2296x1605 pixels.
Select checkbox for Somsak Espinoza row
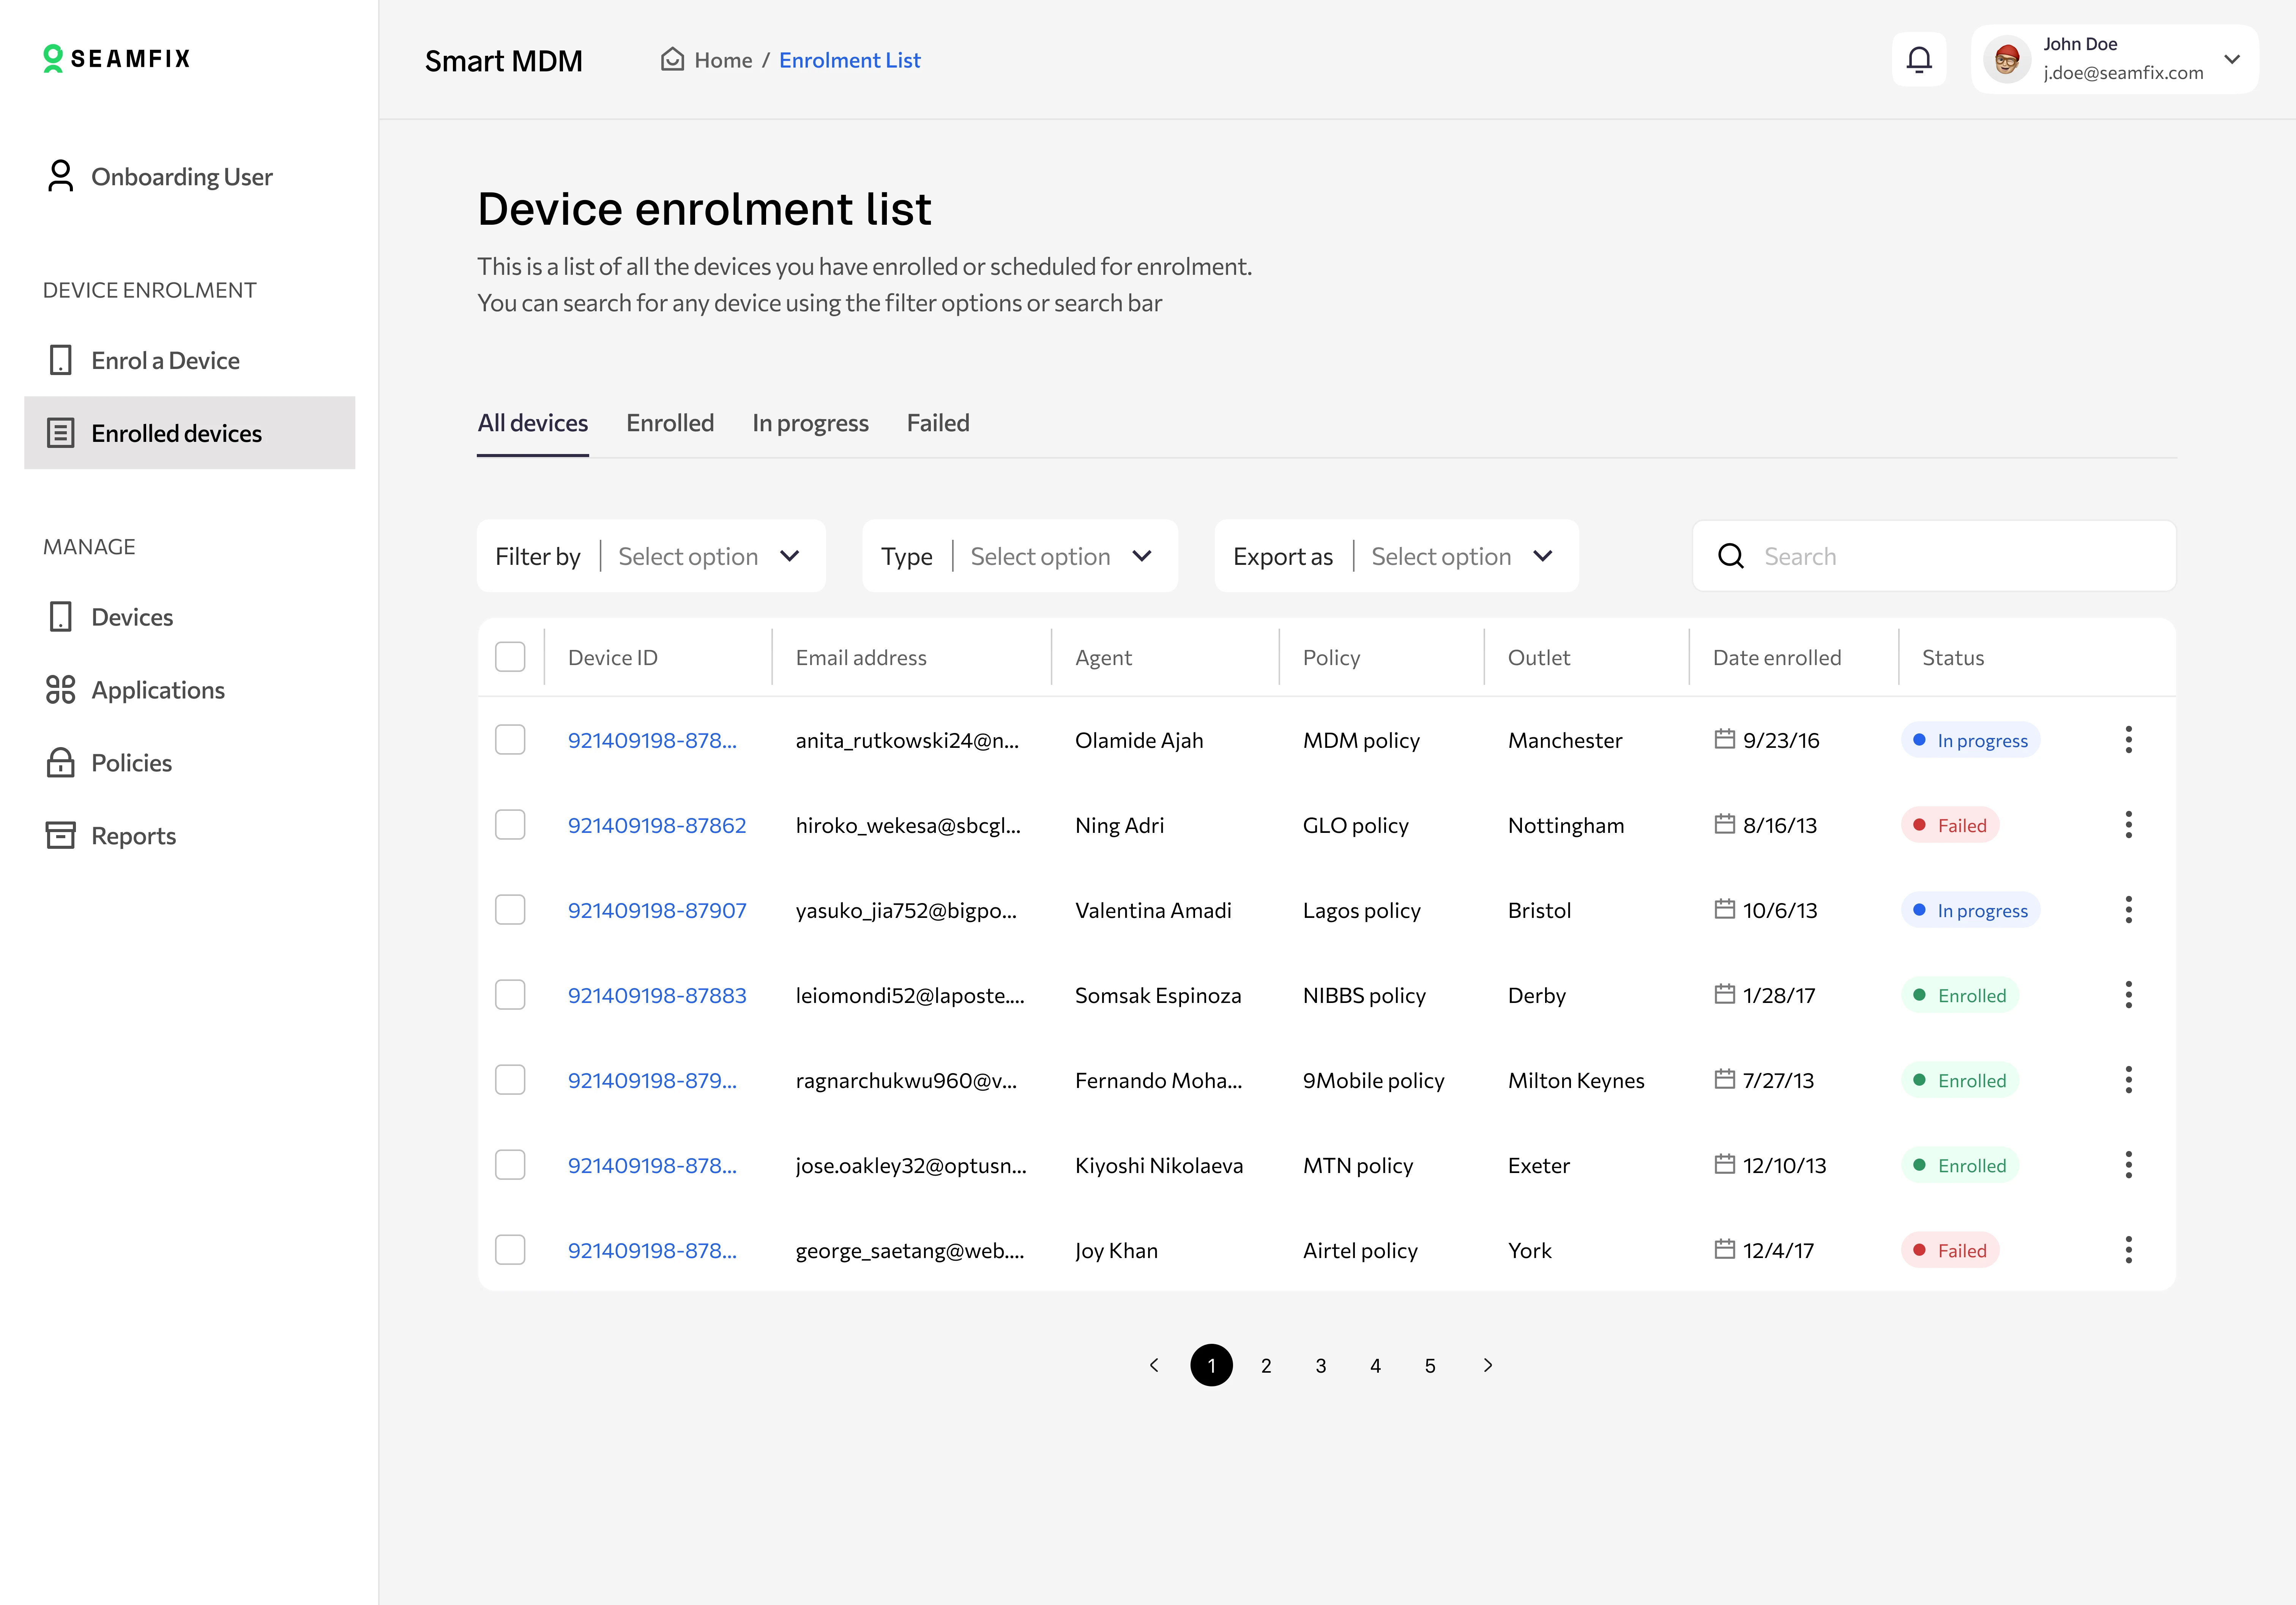click(510, 995)
